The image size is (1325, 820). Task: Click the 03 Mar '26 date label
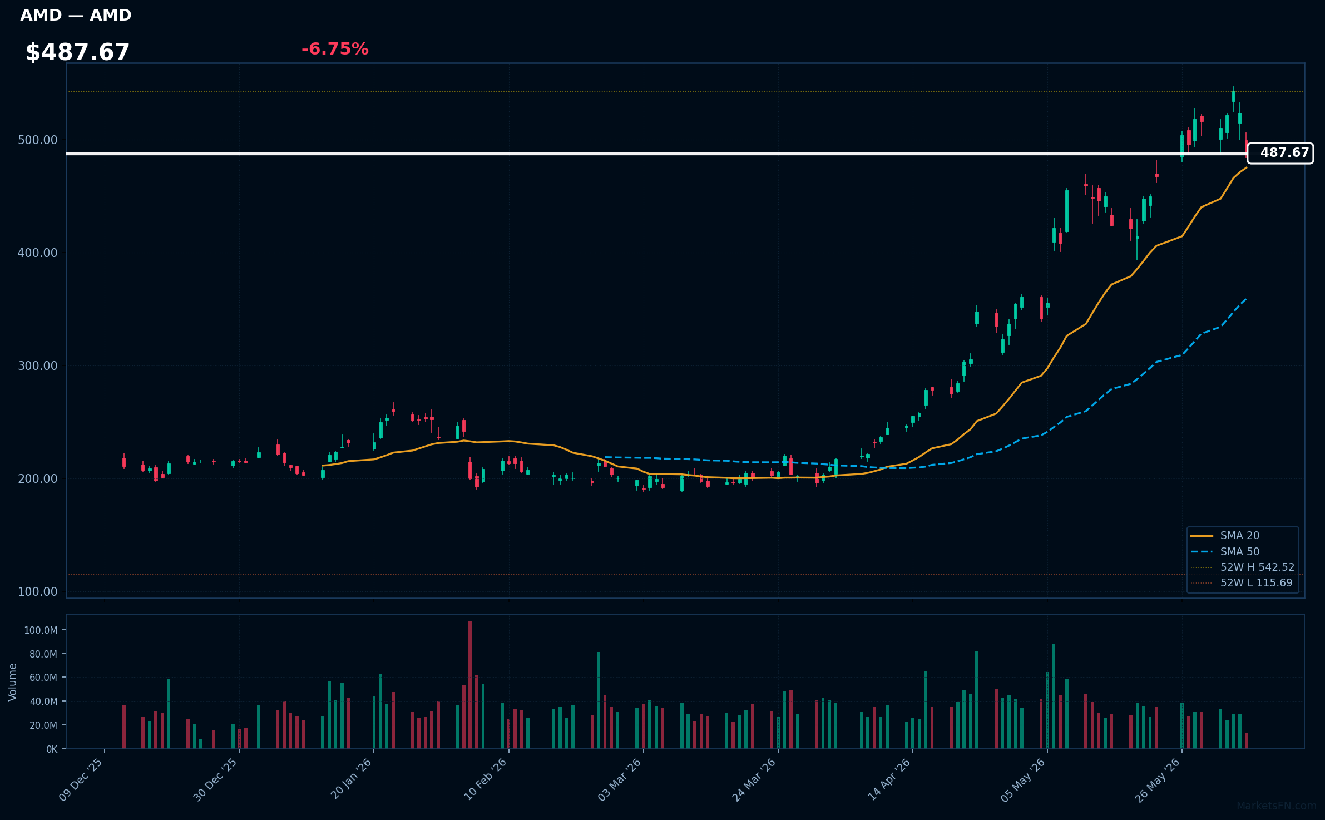(x=620, y=779)
